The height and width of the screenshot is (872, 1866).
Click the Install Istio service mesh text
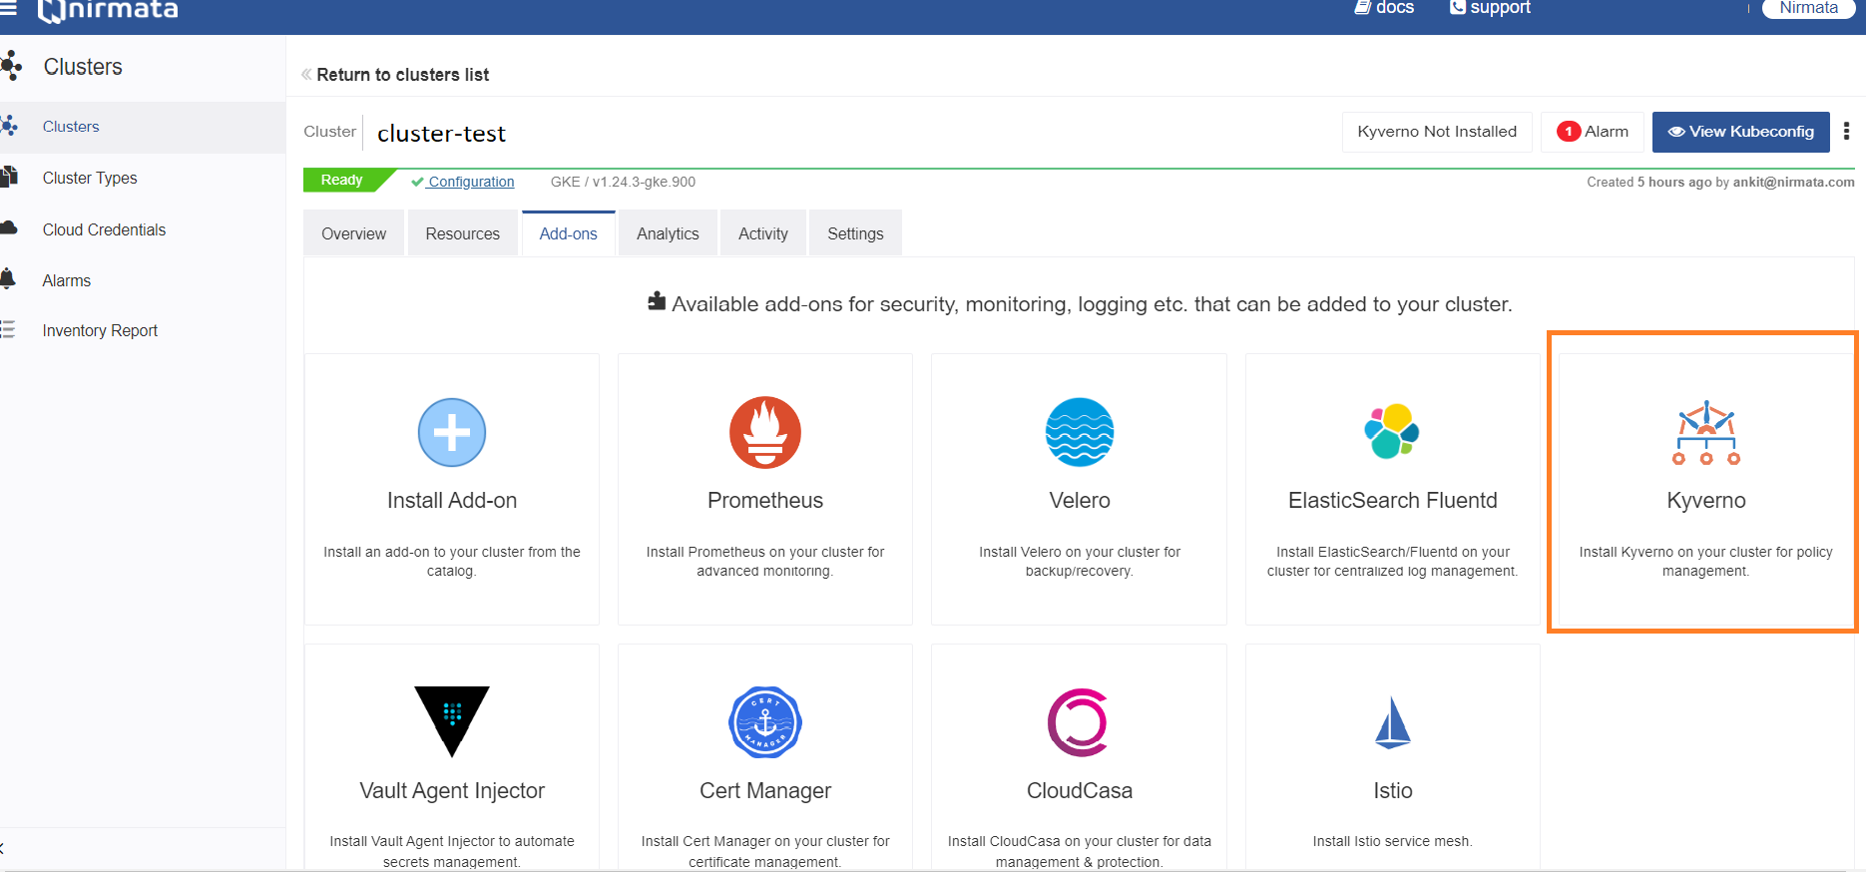pyautogui.click(x=1392, y=842)
